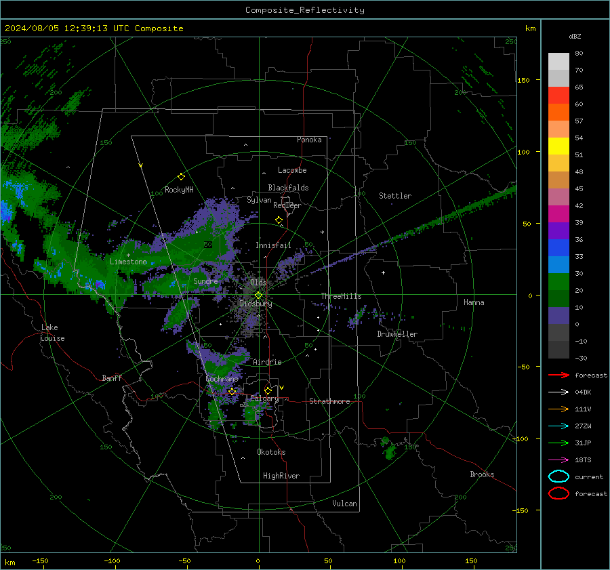Screen dimensions: 610x570
Task: Click the yellow diamond marker near RockyMH
Action: click(181, 177)
